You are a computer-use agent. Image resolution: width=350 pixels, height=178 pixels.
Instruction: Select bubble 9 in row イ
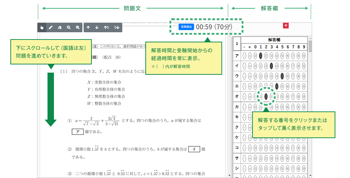304,66
